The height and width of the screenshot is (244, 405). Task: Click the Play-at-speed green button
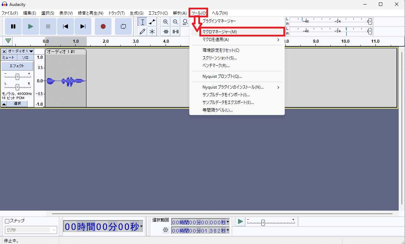click(240, 222)
